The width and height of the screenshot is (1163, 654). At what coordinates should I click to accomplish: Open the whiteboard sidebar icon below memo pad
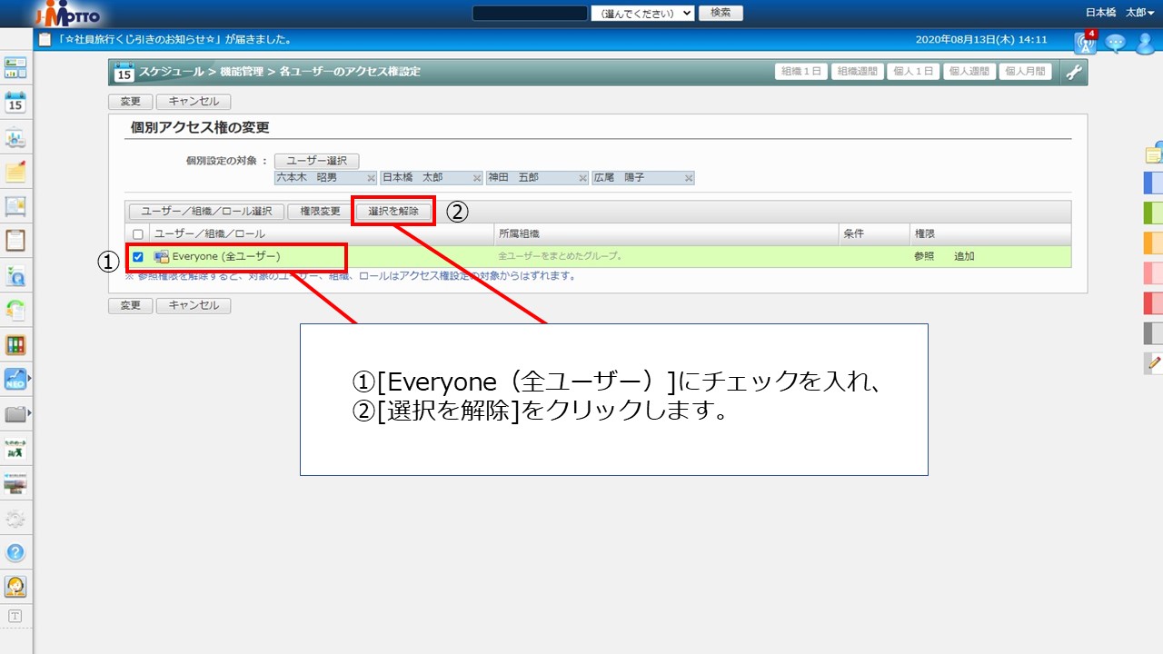click(15, 206)
